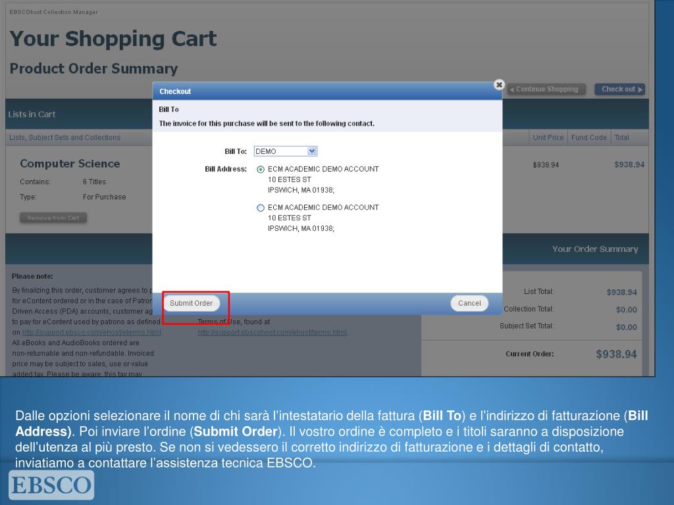Click the Fund Code column header
The height and width of the screenshot is (505, 674).
click(589, 137)
